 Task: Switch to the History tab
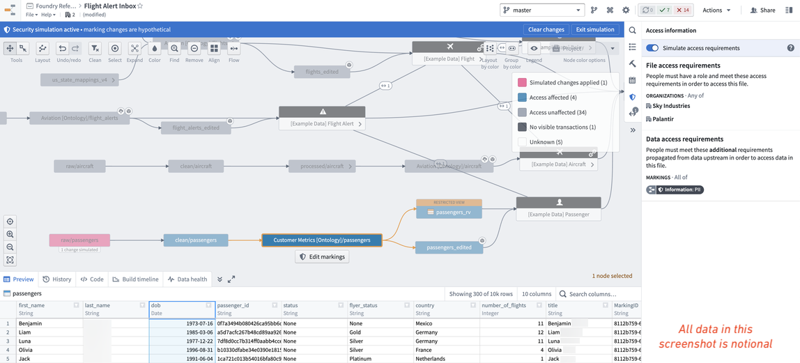pyautogui.click(x=56, y=279)
